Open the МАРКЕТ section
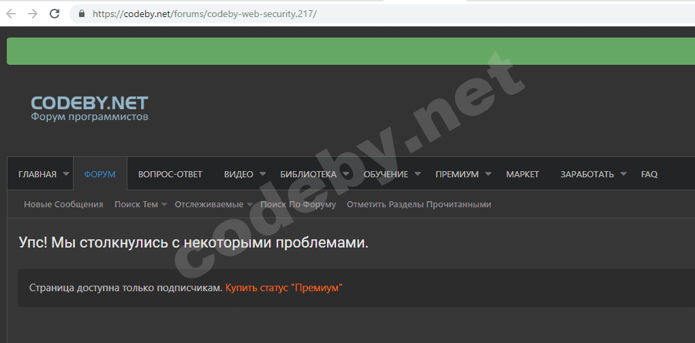 point(523,175)
